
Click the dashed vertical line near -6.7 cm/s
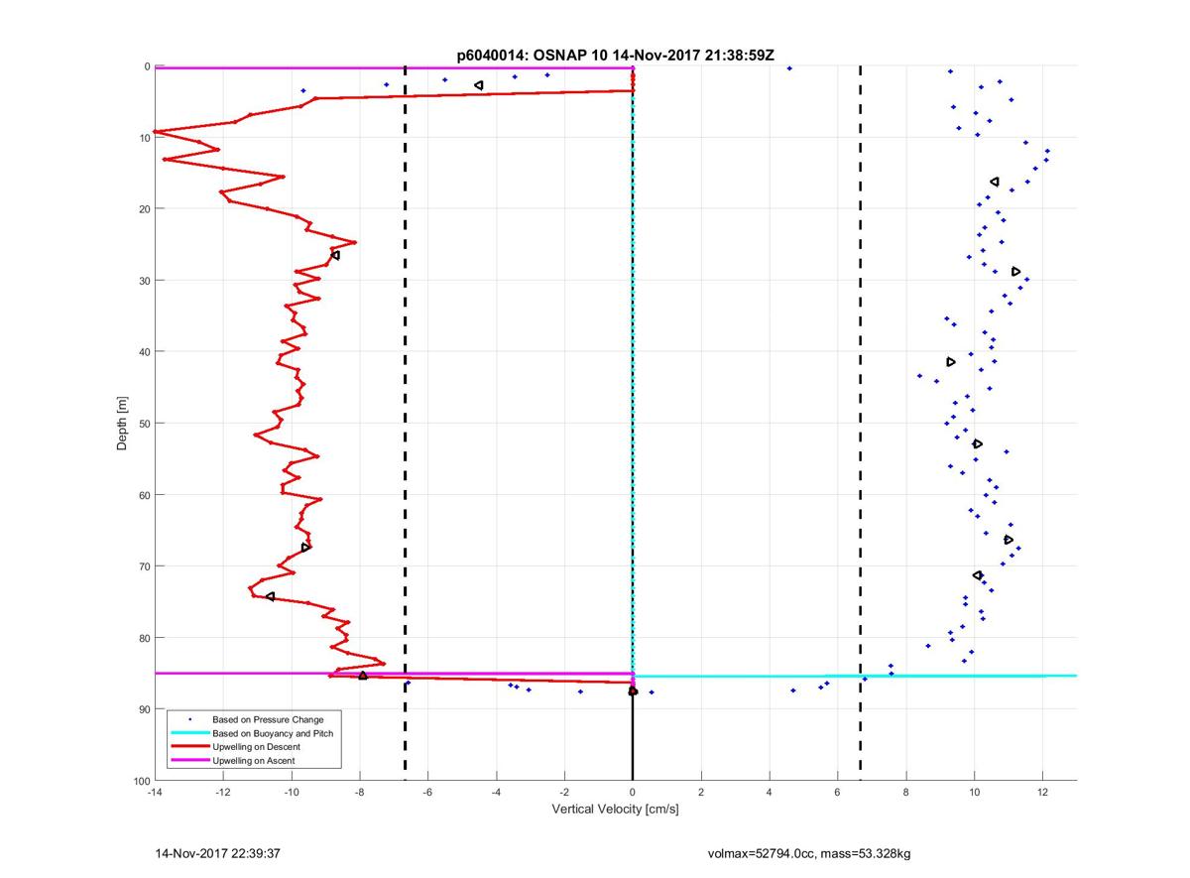click(405, 423)
